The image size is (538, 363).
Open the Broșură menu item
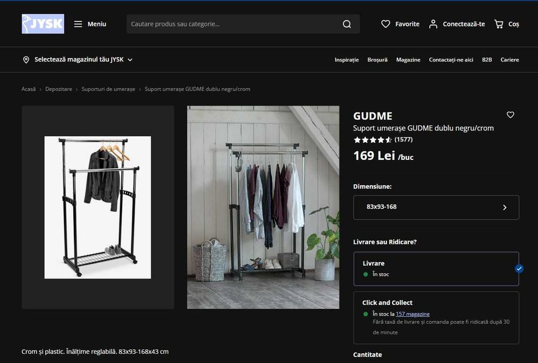click(x=378, y=60)
